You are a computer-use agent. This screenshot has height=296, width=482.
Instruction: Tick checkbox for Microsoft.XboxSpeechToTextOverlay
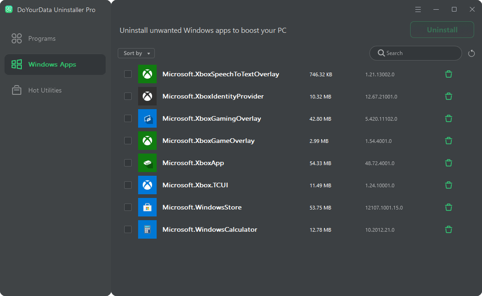(128, 74)
